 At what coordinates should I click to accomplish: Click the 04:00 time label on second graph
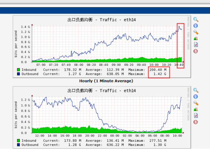pyautogui.click(x=140, y=136)
